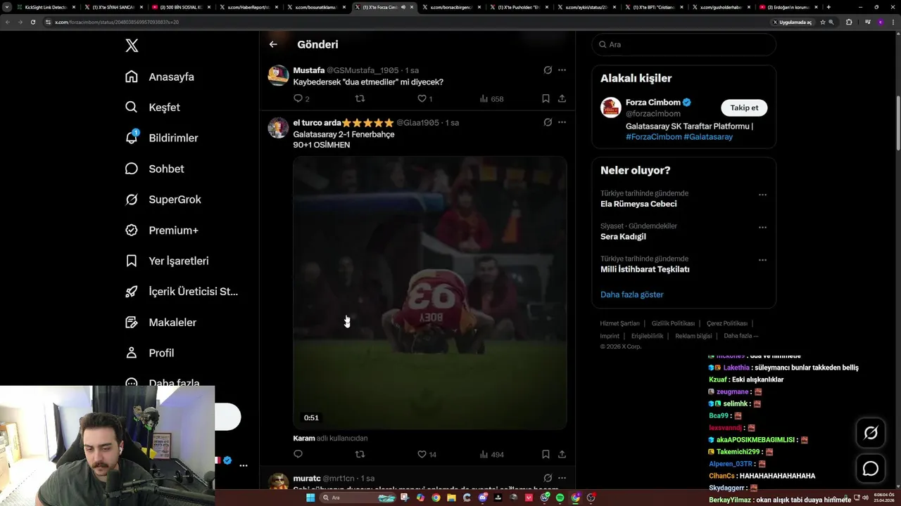
Task: Click the Ara search field on X
Action: [683, 44]
